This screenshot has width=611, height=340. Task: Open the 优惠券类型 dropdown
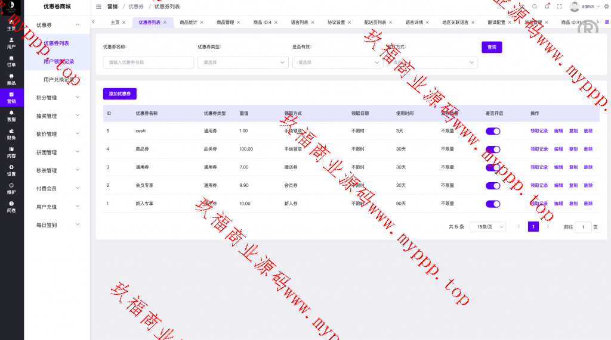[x=243, y=62]
